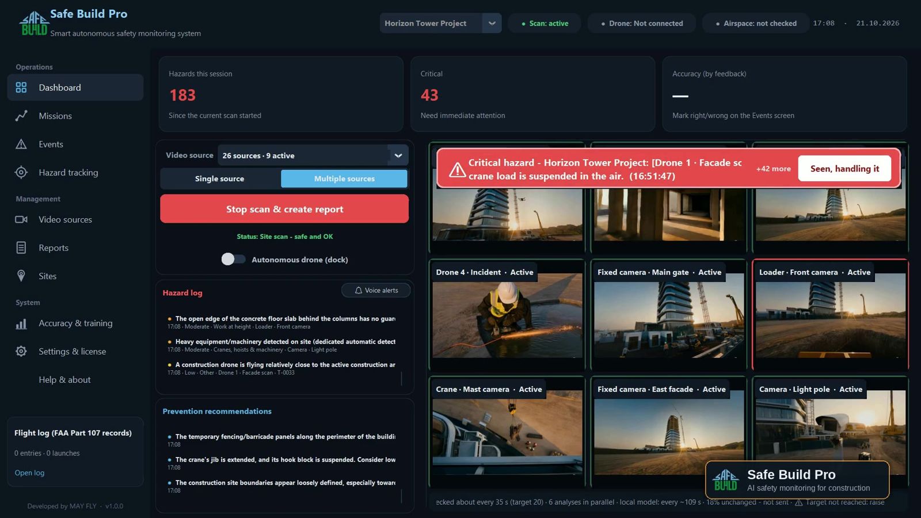Viewport: 921px width, 518px height.
Task: Click the Video sources camera icon
Action: [x=21, y=219]
